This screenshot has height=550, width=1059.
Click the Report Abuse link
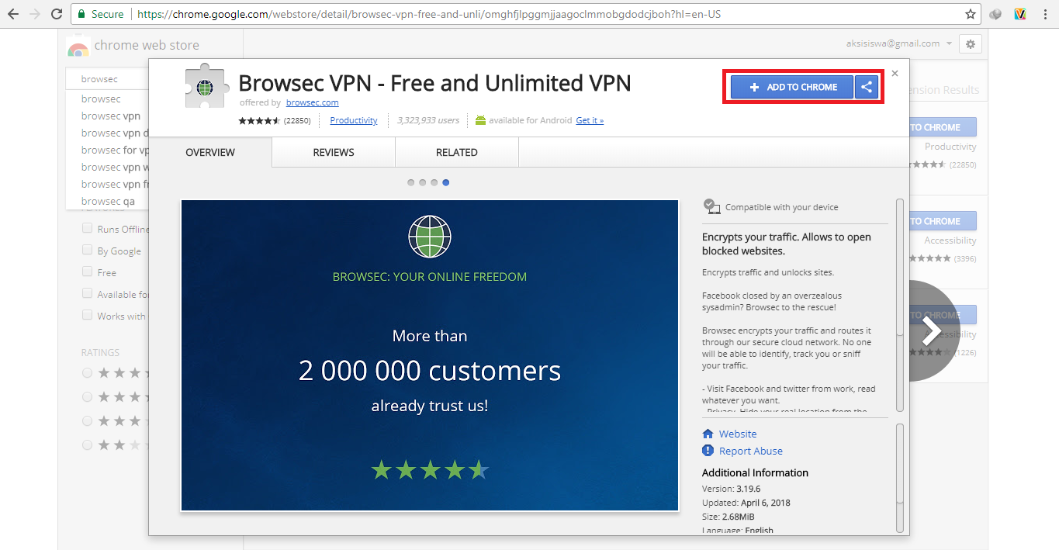pos(751,451)
